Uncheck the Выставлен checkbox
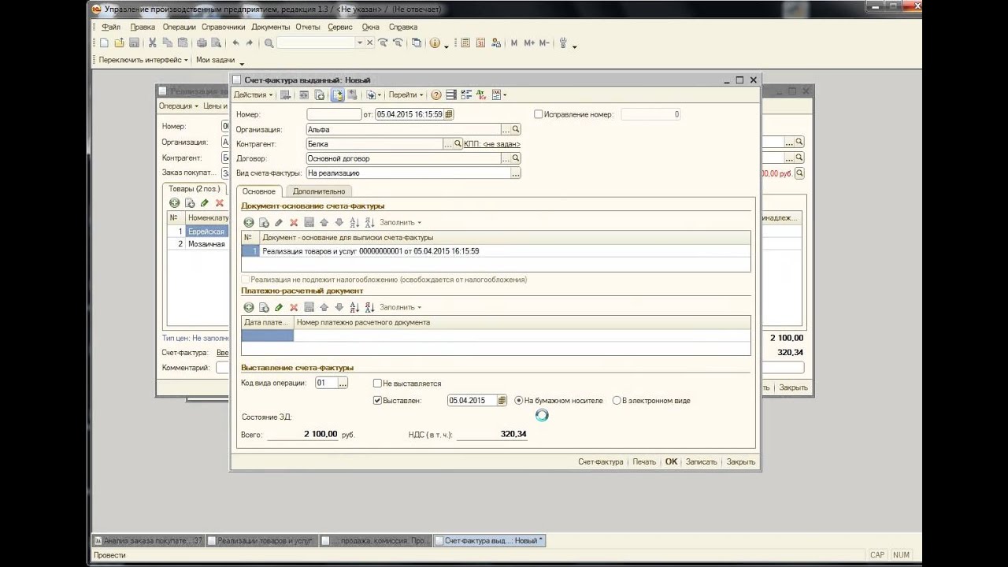This screenshot has width=1008, height=567. (377, 401)
